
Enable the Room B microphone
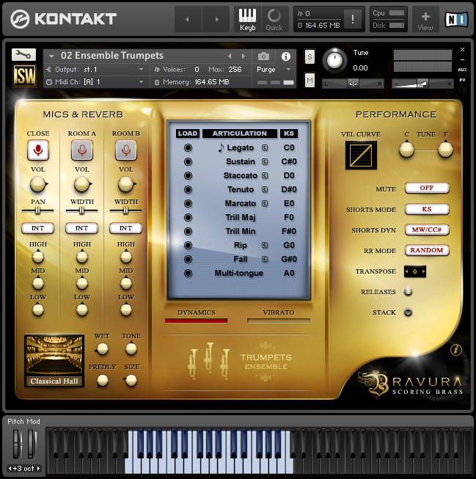coord(126,150)
